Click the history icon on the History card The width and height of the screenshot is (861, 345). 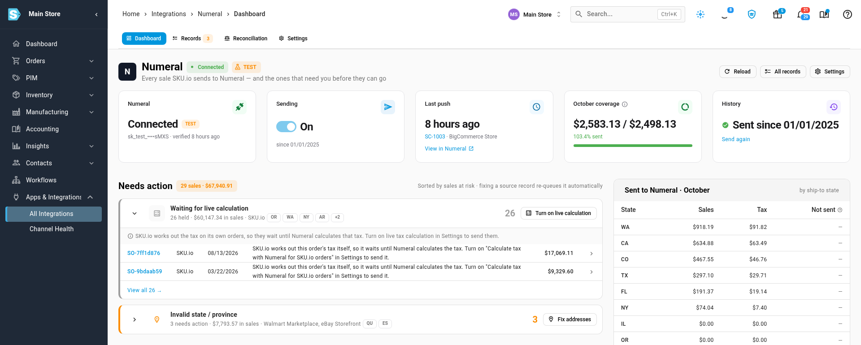[x=834, y=107]
